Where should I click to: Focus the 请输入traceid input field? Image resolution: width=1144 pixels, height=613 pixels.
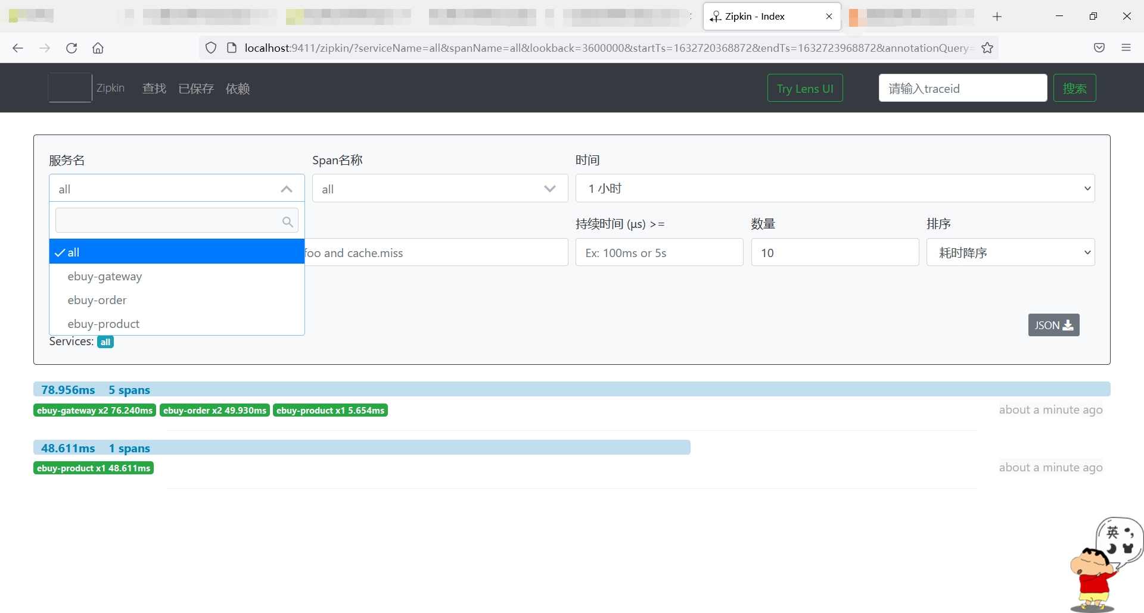point(963,88)
